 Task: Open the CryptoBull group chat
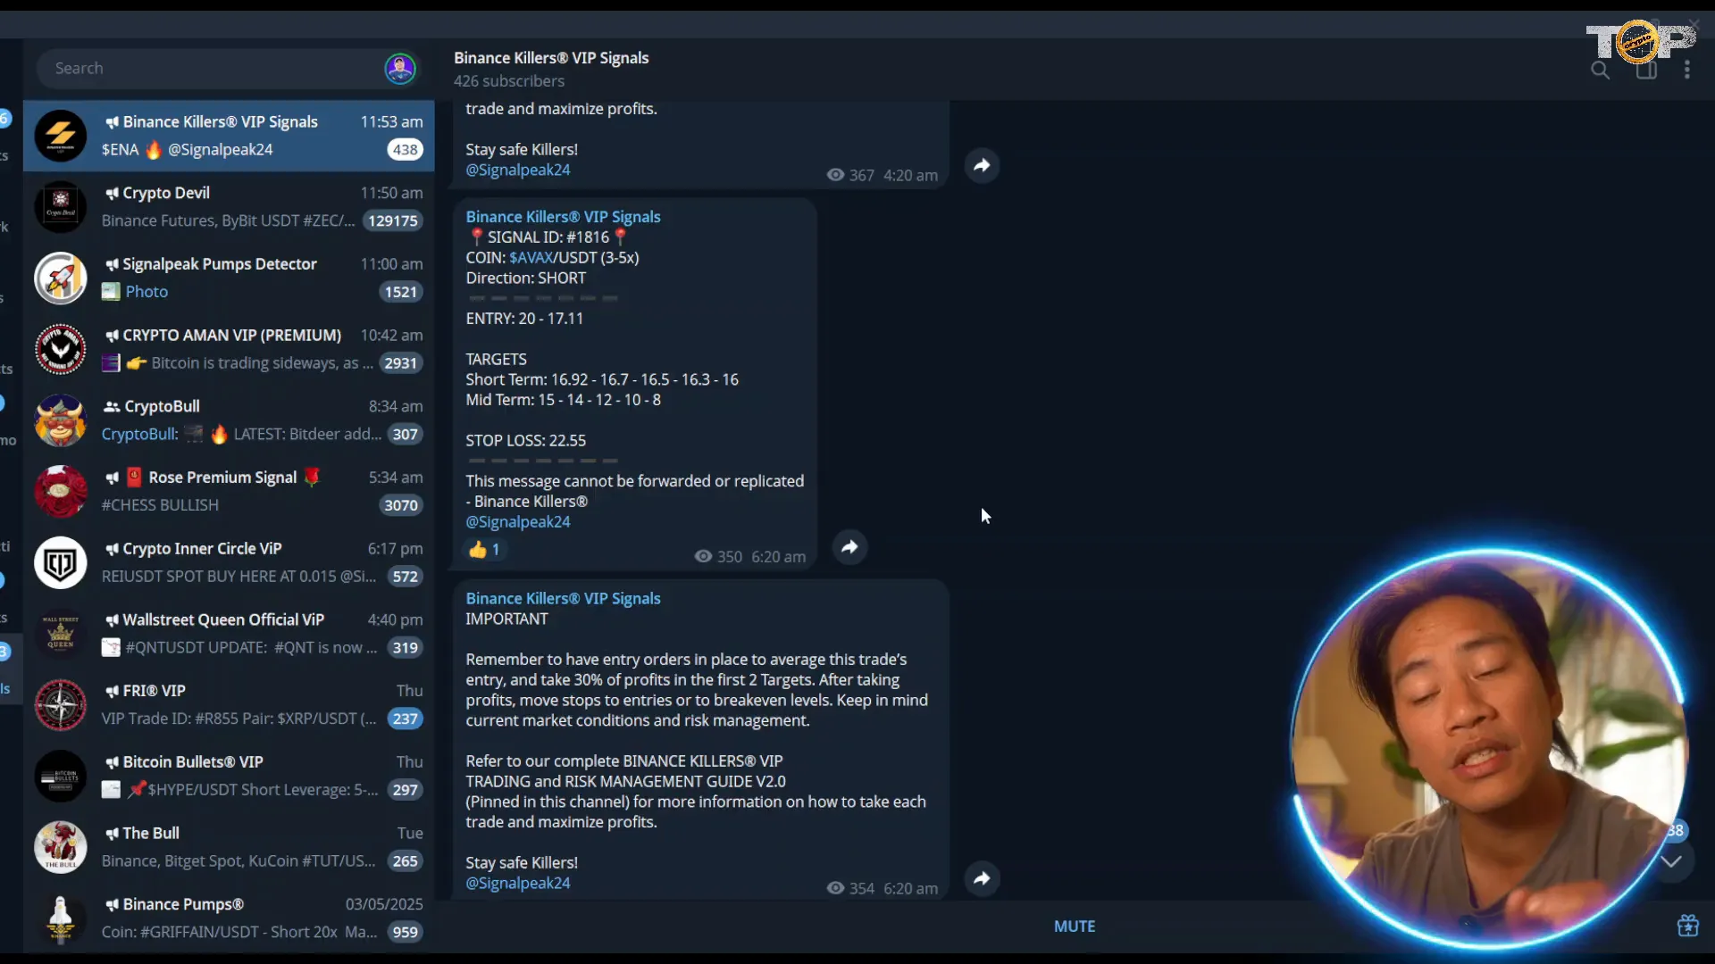point(229,420)
